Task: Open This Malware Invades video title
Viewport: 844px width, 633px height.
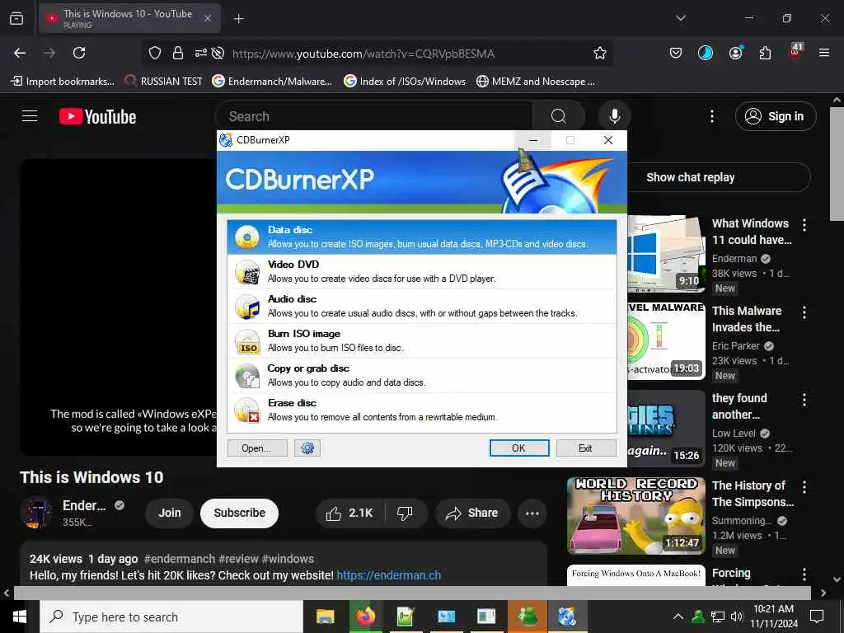Action: 747,319
